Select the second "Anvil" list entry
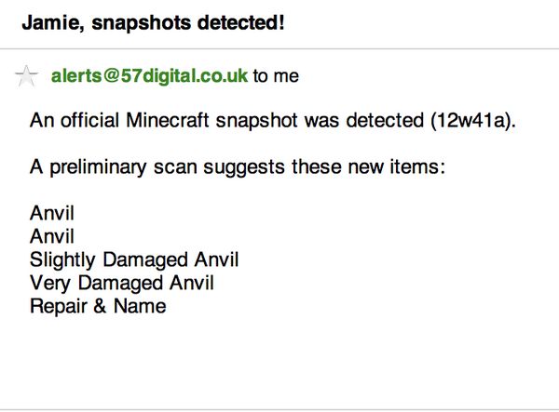This screenshot has width=559, height=412. (51, 236)
